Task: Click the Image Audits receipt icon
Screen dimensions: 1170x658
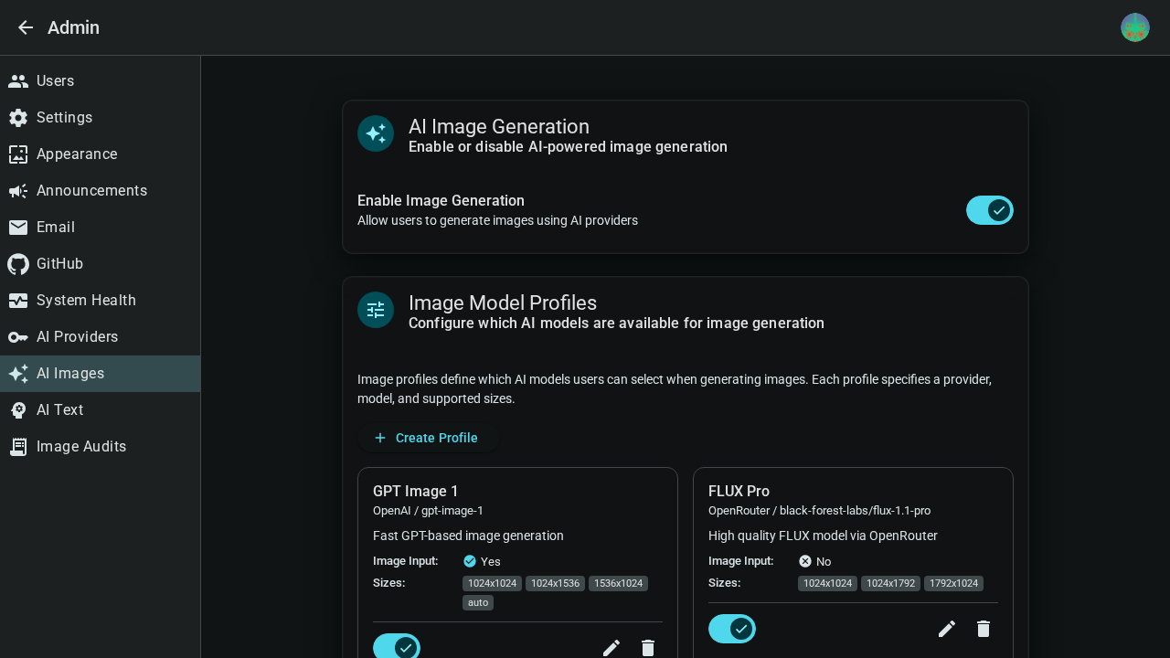Action: [x=18, y=447]
